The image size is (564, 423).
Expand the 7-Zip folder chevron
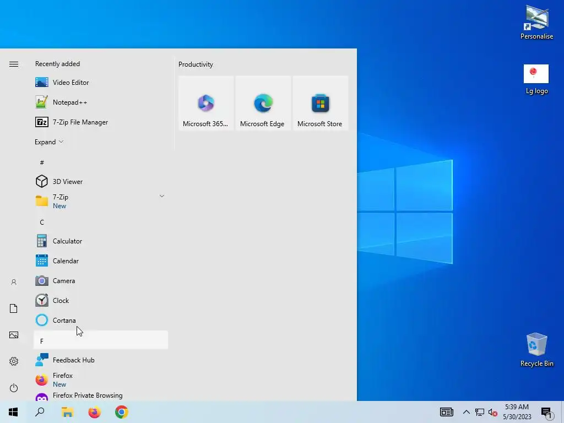pos(162,196)
